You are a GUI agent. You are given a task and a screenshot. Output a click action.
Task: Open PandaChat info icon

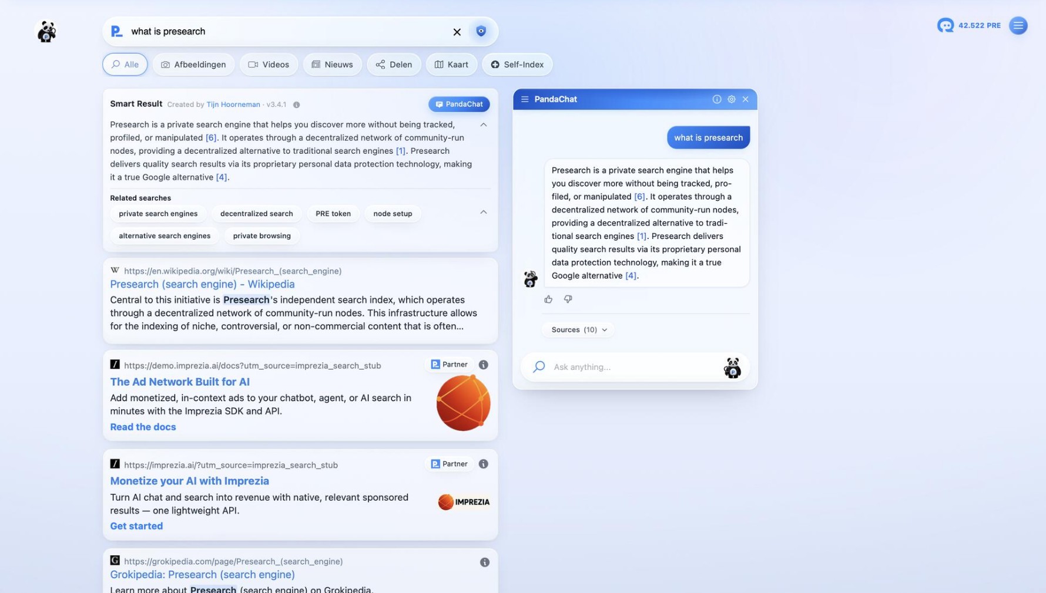click(x=716, y=99)
